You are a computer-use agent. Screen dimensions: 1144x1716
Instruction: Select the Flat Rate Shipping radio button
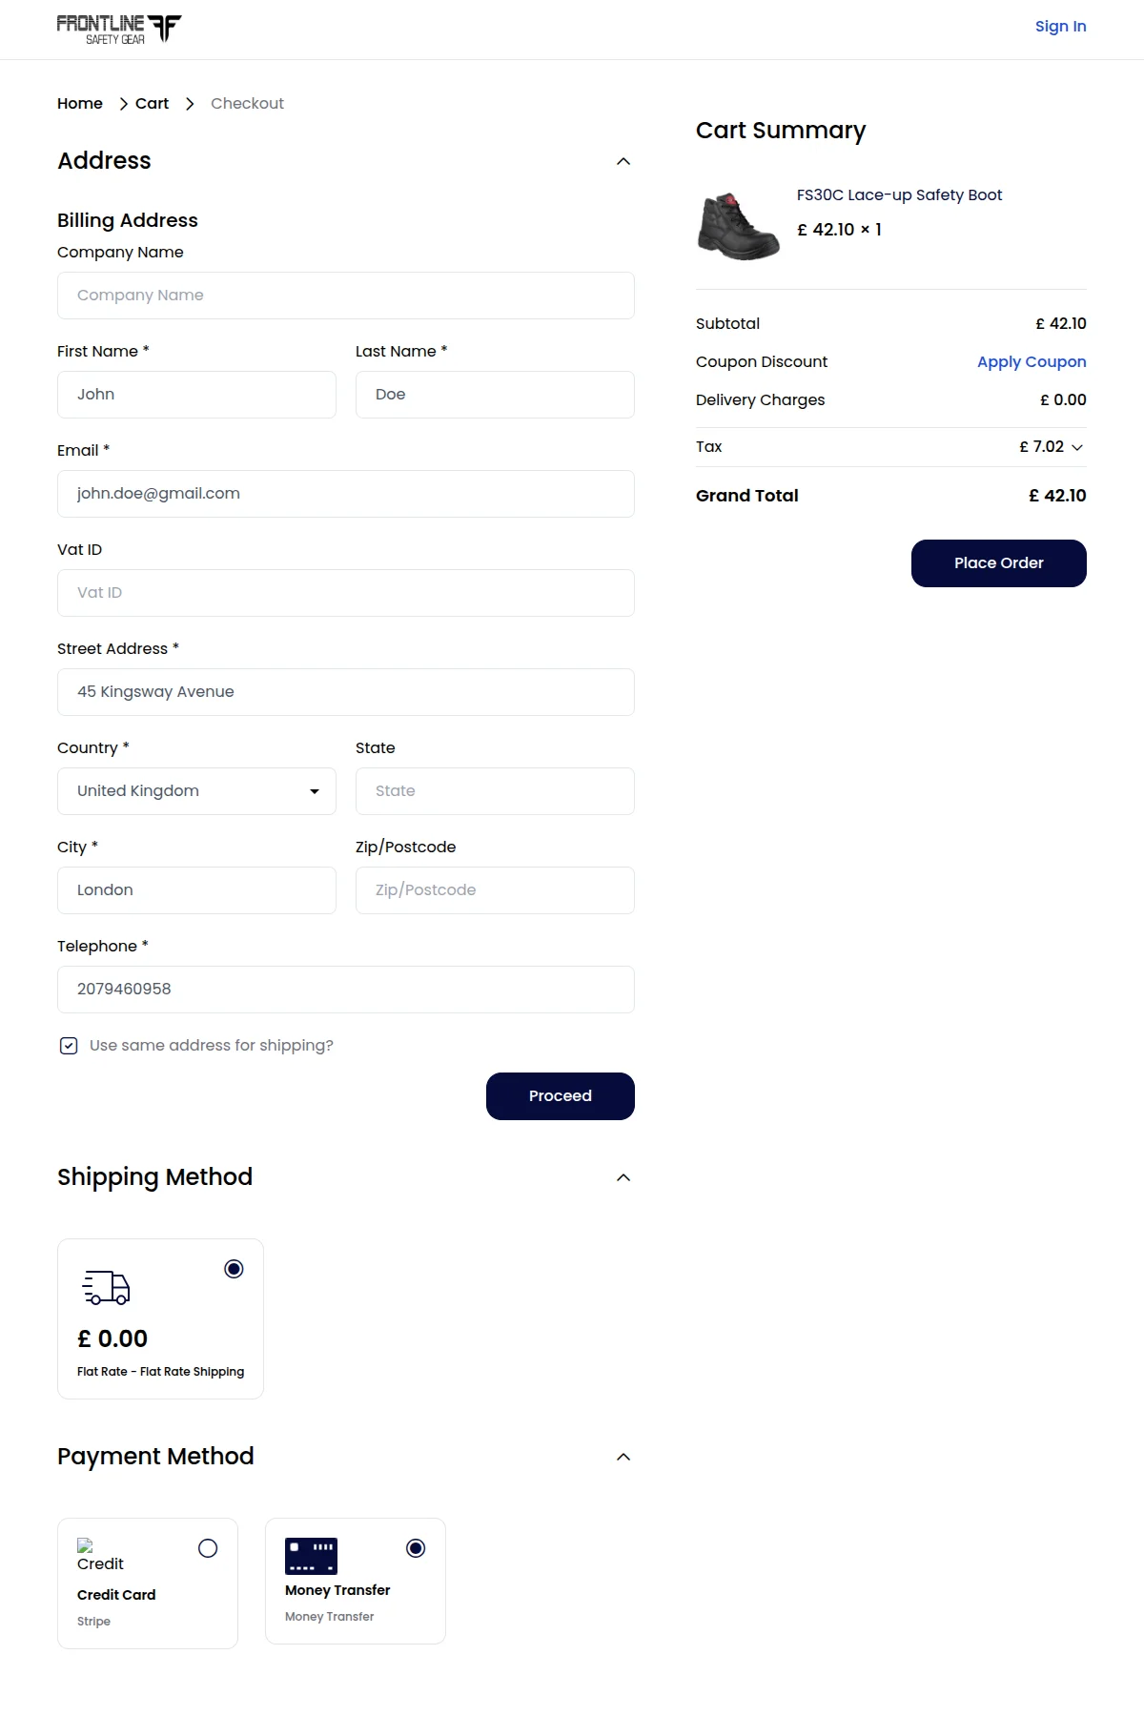point(235,1269)
